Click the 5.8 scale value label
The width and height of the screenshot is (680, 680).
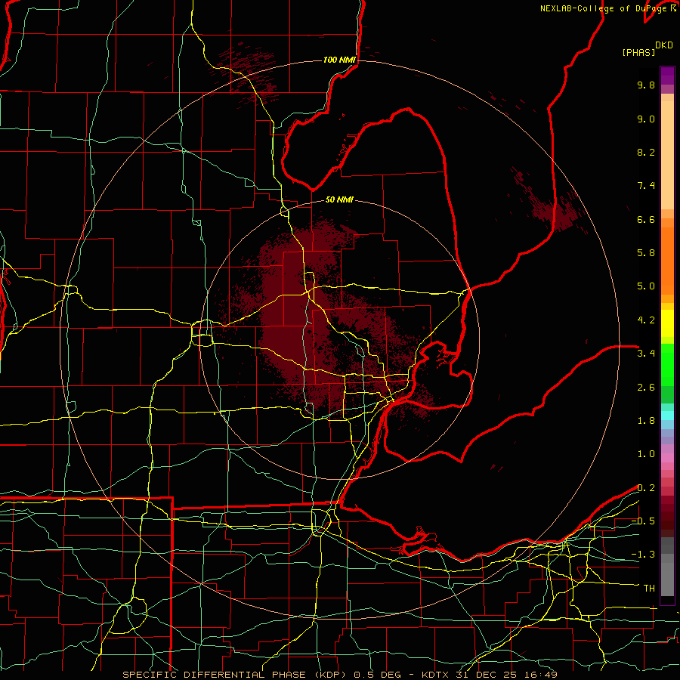click(x=646, y=253)
